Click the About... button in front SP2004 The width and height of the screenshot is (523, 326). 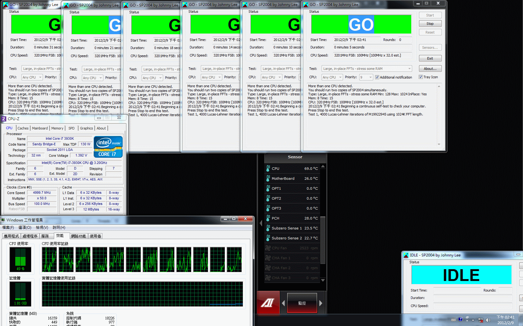(430, 69)
